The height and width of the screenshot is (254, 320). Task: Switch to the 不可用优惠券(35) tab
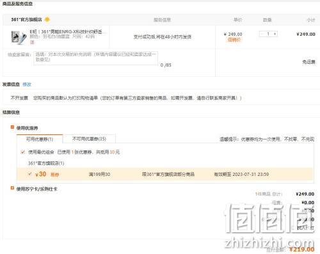tap(89, 139)
